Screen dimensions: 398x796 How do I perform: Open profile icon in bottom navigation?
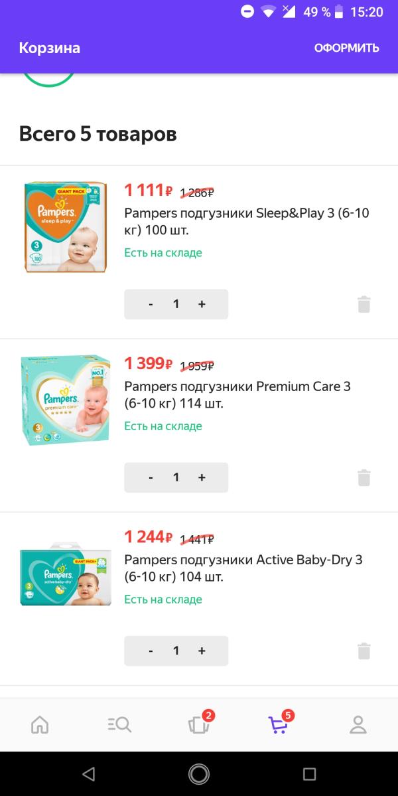pos(358,724)
